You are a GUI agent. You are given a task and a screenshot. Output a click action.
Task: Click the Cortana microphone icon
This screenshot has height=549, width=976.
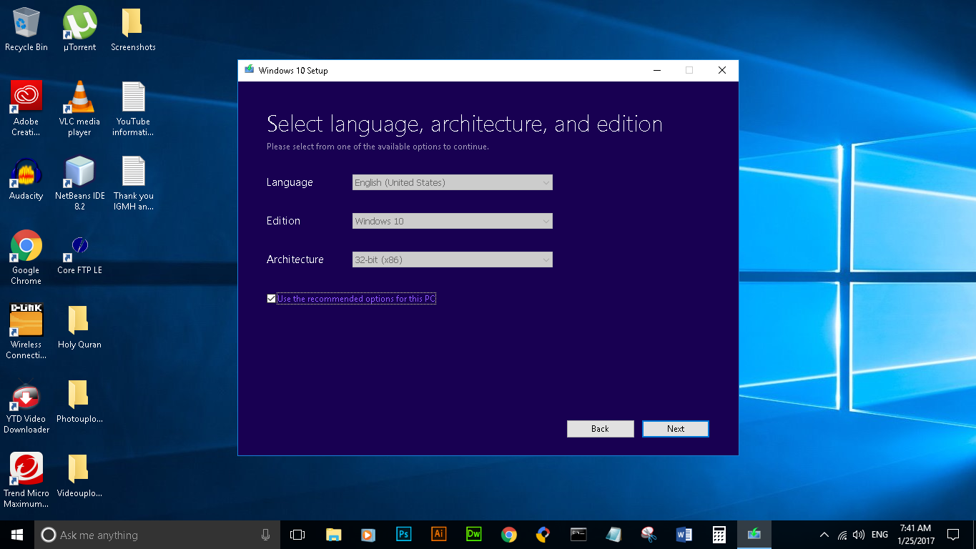(266, 535)
